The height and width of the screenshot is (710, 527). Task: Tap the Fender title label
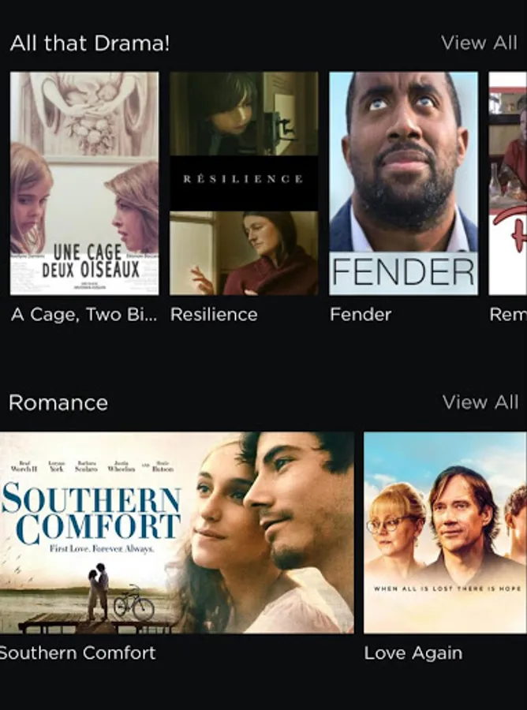point(361,314)
